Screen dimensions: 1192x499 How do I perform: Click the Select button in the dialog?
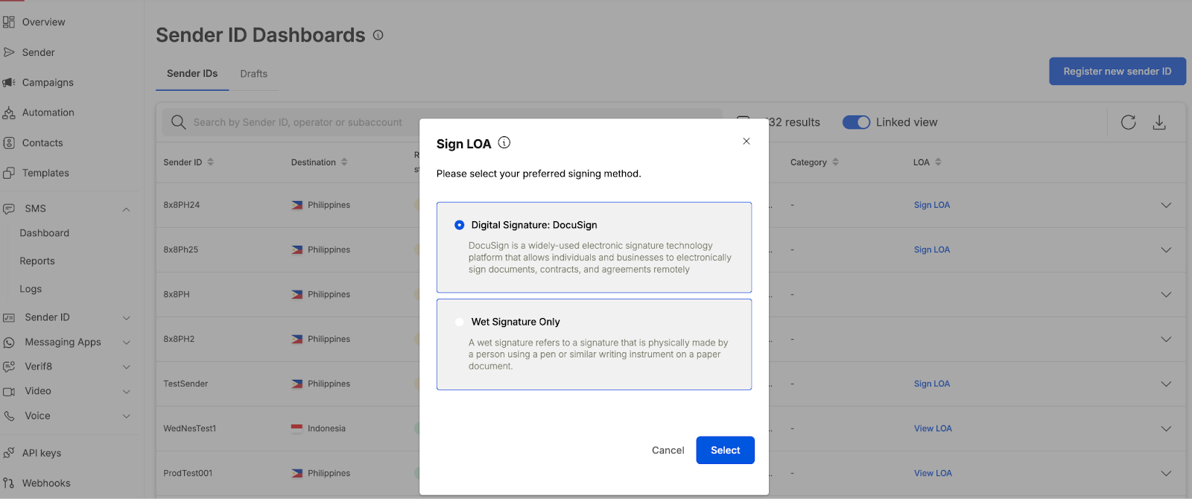coord(725,450)
